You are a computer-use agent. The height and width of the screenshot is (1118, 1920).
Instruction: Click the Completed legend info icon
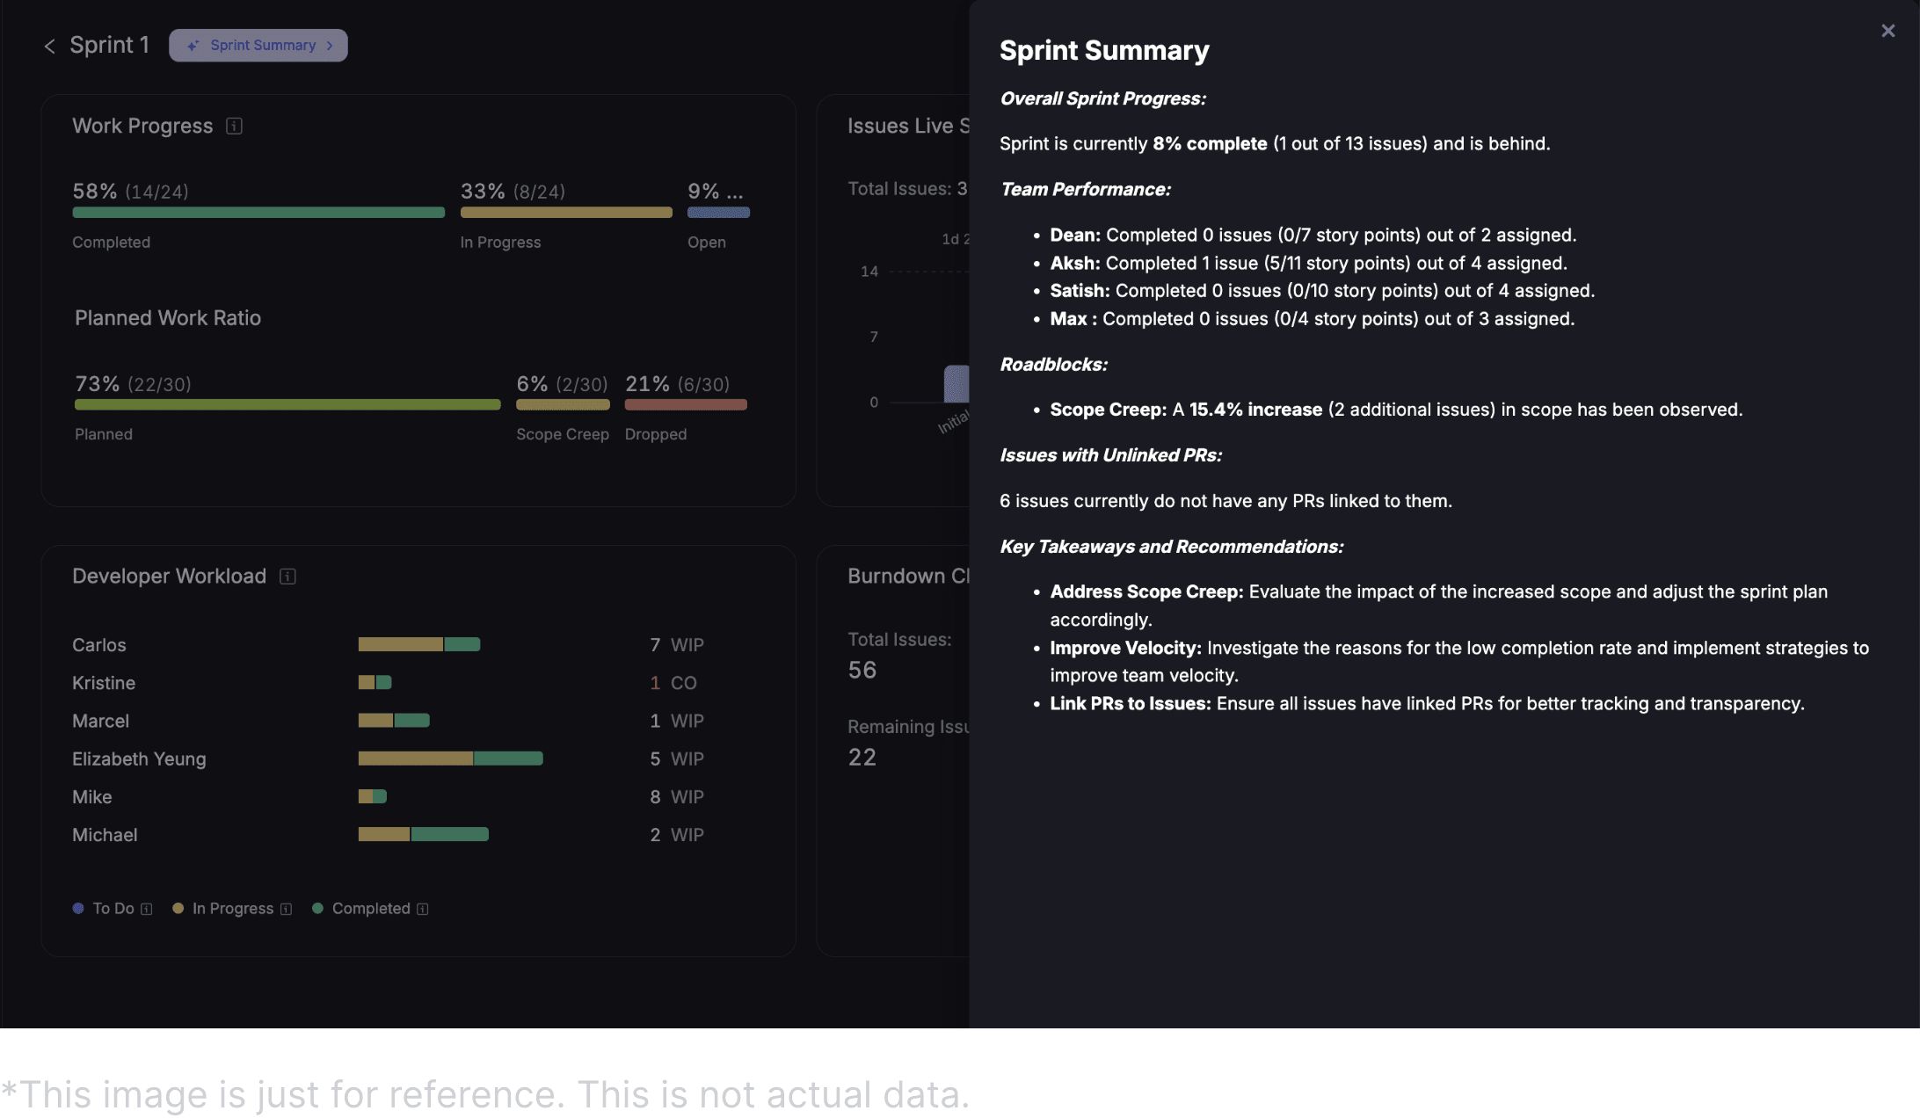tap(423, 909)
